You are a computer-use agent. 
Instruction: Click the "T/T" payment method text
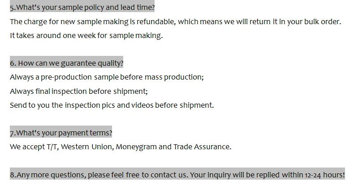[52, 147]
